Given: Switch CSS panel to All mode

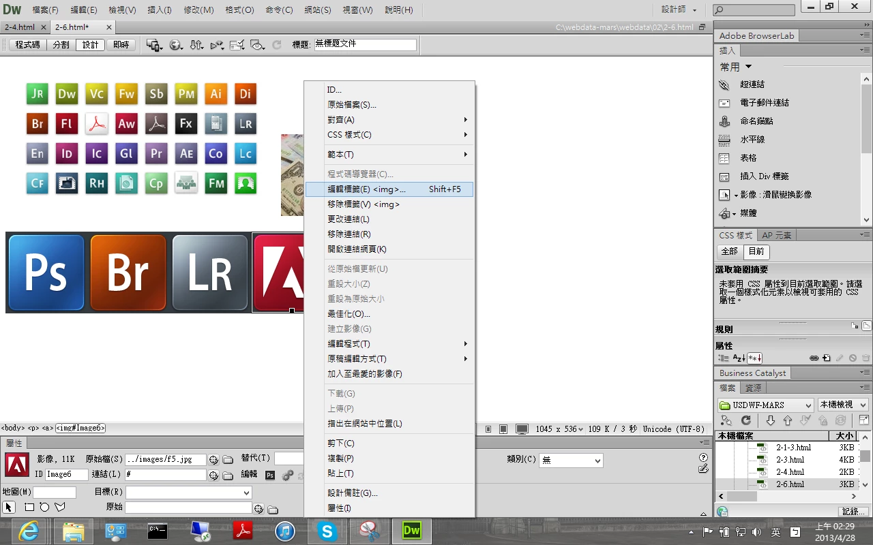Looking at the screenshot, I should pyautogui.click(x=729, y=251).
